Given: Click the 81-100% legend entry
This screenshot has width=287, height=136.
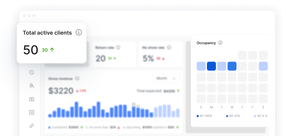Looking at the screenshot, I should pyautogui.click(x=204, y=116).
